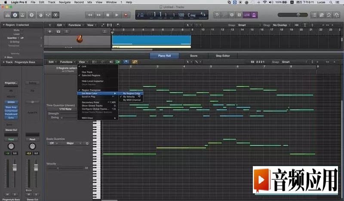Open the Library button in the control bar

coord(7,15)
